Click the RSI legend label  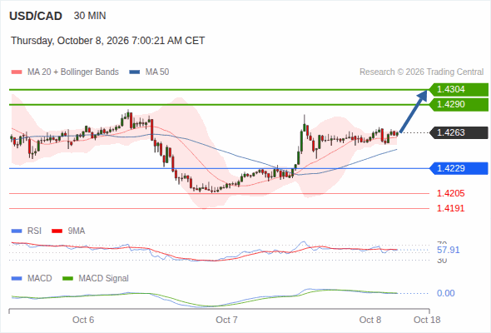coord(34,231)
